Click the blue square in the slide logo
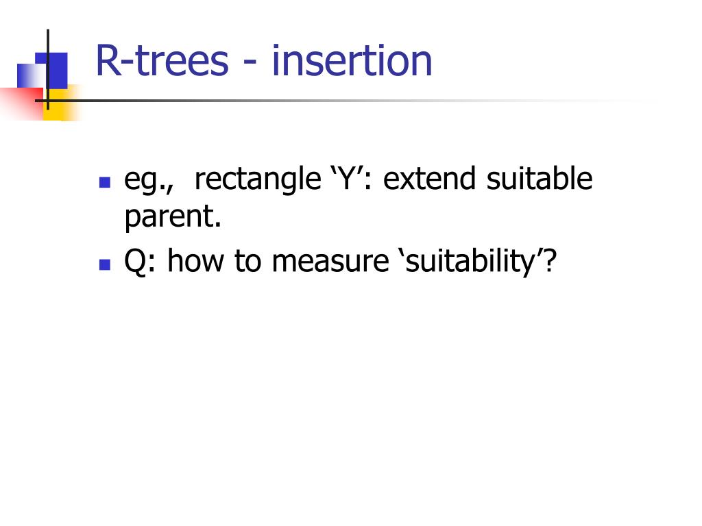Image resolution: width=702 pixels, height=526 pixels. 51,71
